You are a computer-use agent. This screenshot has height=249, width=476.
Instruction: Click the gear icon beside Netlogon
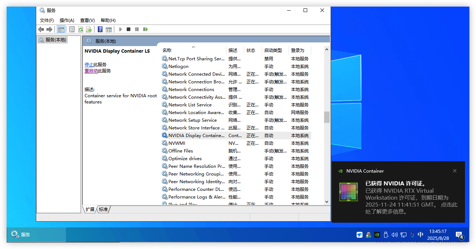[165, 66]
